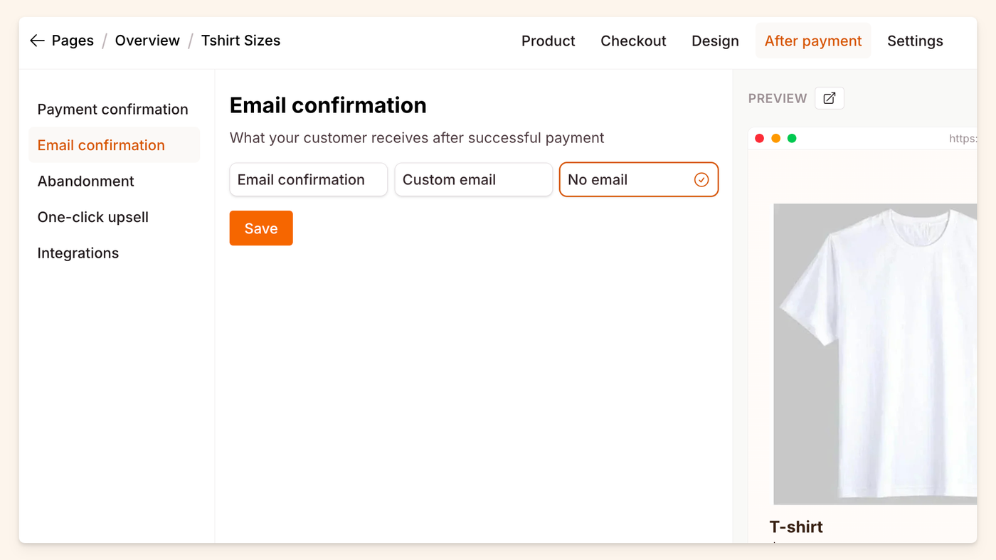Go to the Design tab
Image resolution: width=996 pixels, height=560 pixels.
[x=715, y=41]
